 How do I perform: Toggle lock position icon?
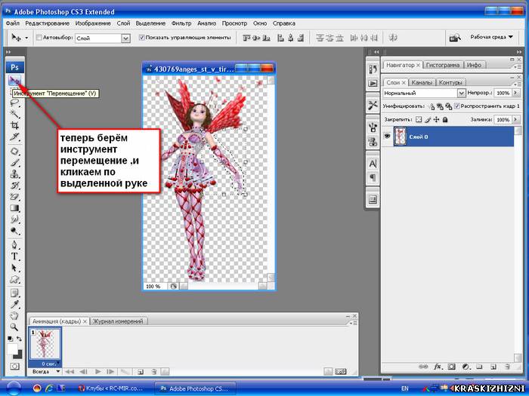[436, 119]
